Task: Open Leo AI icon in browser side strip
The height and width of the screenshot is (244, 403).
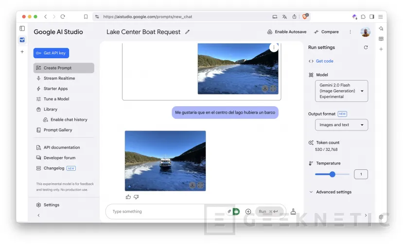Action: (x=381, y=28)
